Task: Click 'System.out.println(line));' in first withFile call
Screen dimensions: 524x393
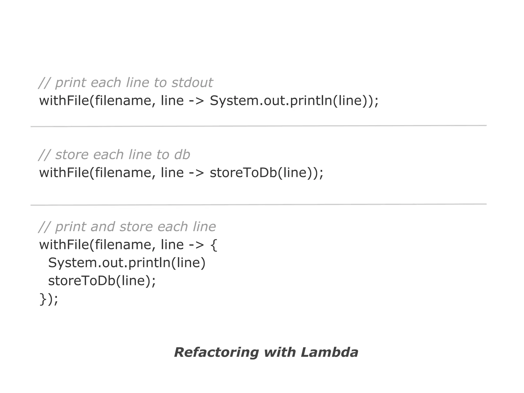Action: click(294, 101)
